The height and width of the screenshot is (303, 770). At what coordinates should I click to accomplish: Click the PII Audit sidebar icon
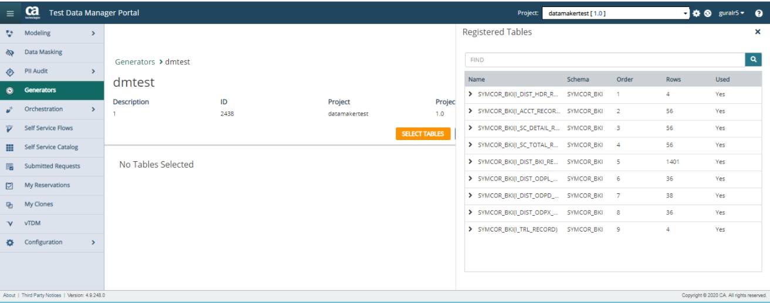coord(9,72)
